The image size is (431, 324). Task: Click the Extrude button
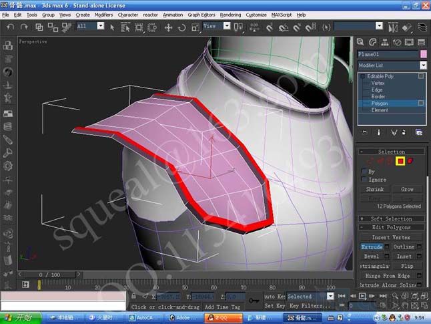tap(372, 247)
